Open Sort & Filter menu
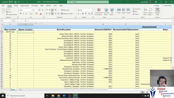 [x=145, y=12]
